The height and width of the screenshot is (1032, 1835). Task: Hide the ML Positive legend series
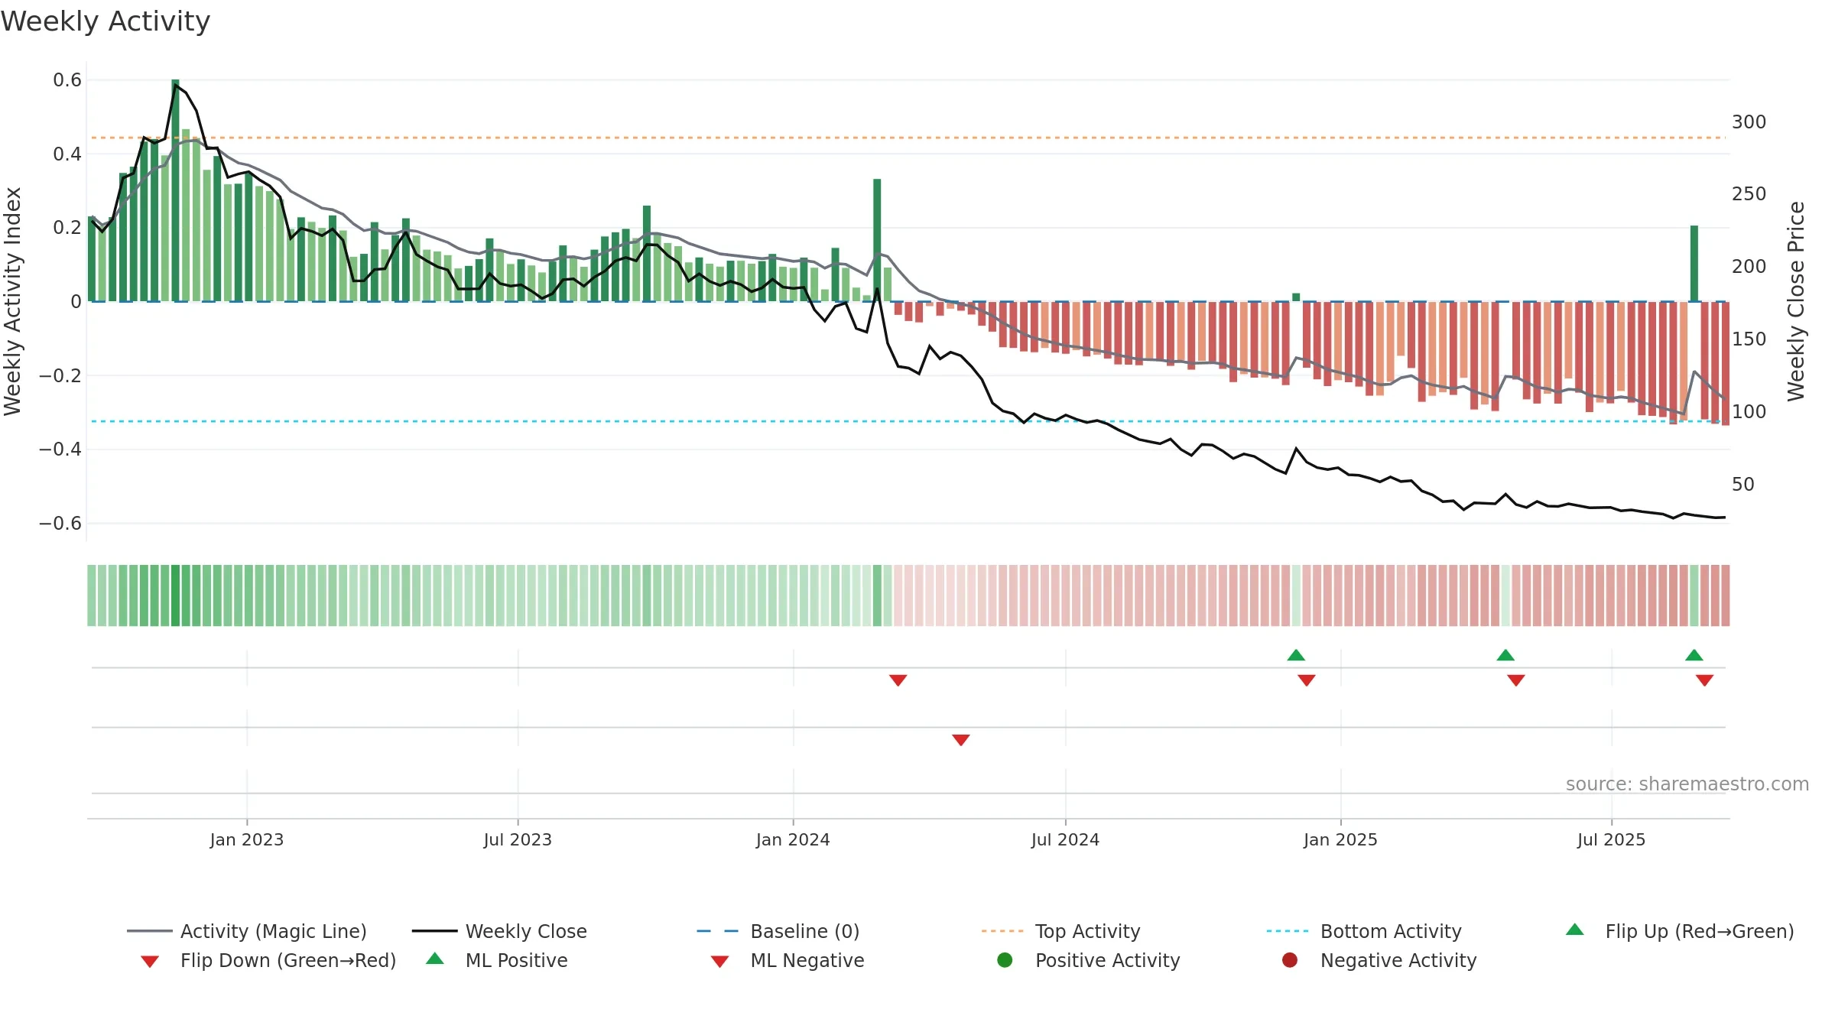[497, 960]
